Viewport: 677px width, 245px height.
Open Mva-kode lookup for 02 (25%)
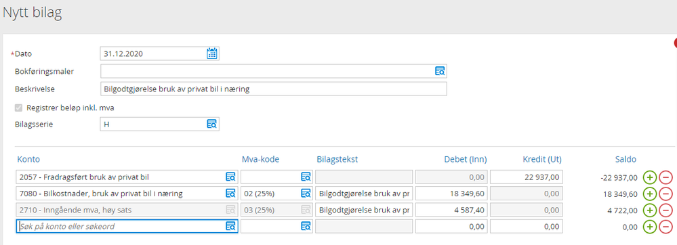pos(306,194)
